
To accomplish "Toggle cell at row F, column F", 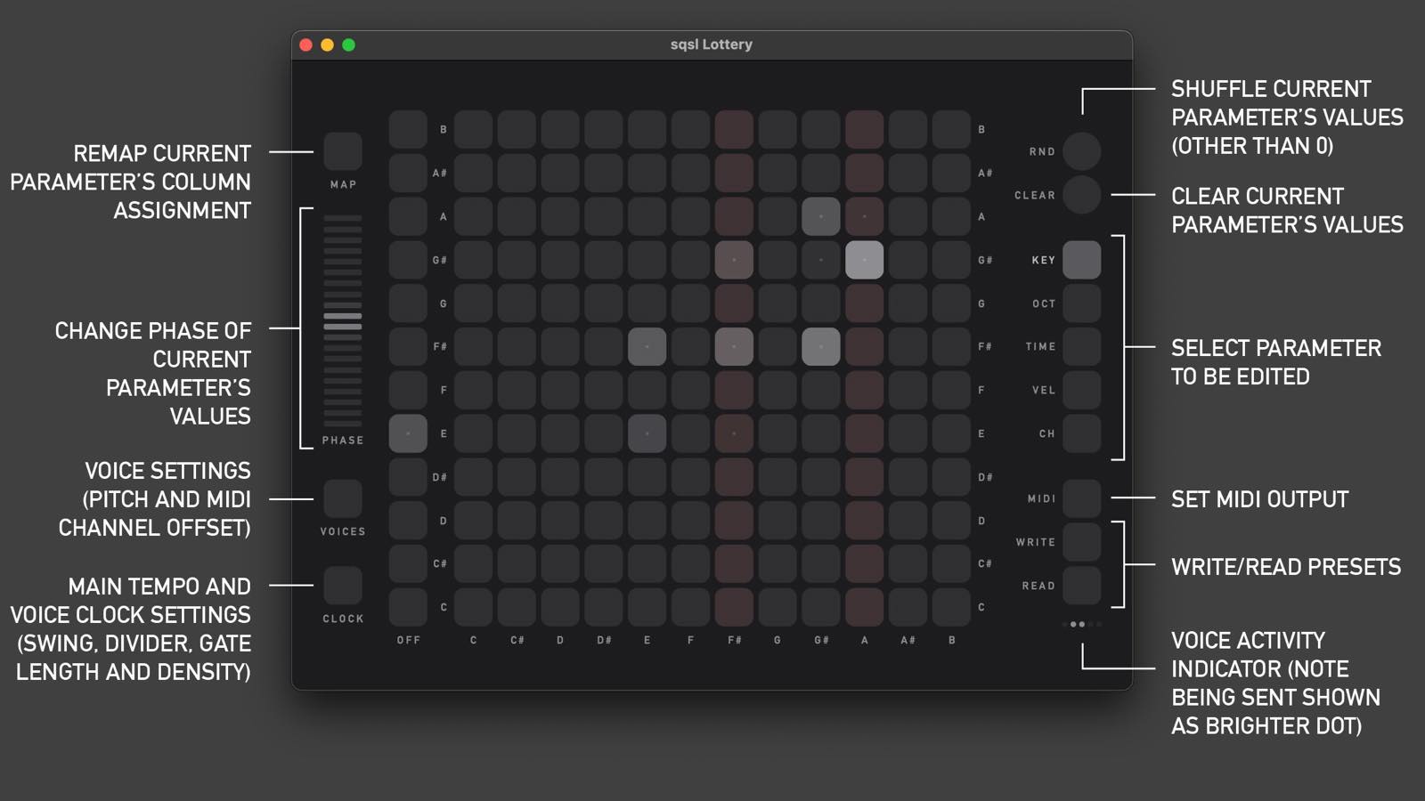I will 690,390.
